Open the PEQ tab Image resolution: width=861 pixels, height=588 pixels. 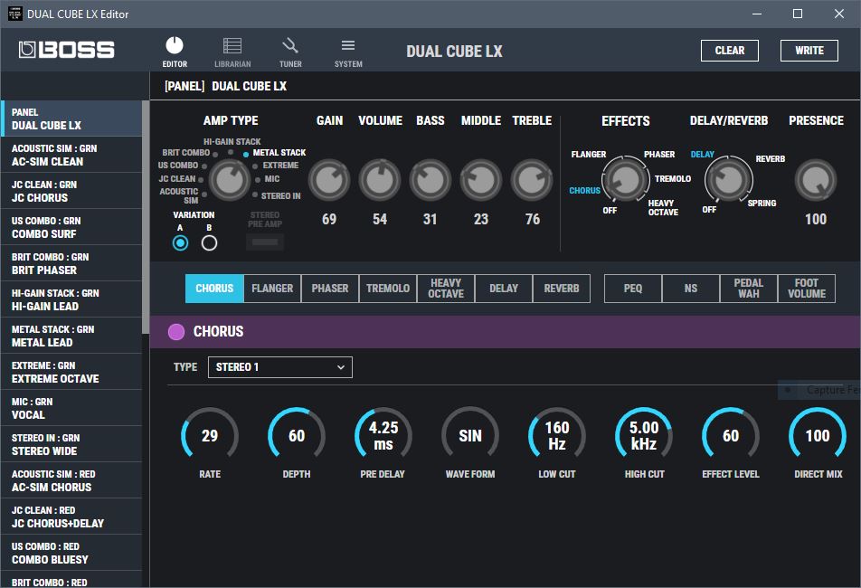632,288
